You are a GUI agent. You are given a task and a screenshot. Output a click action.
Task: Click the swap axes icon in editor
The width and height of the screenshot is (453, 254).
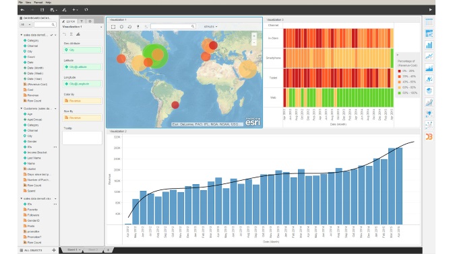click(65, 34)
